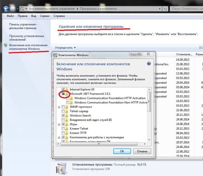Click the refresh icon beside address bar
This screenshot has width=203, height=176.
pyautogui.click(x=165, y=9)
